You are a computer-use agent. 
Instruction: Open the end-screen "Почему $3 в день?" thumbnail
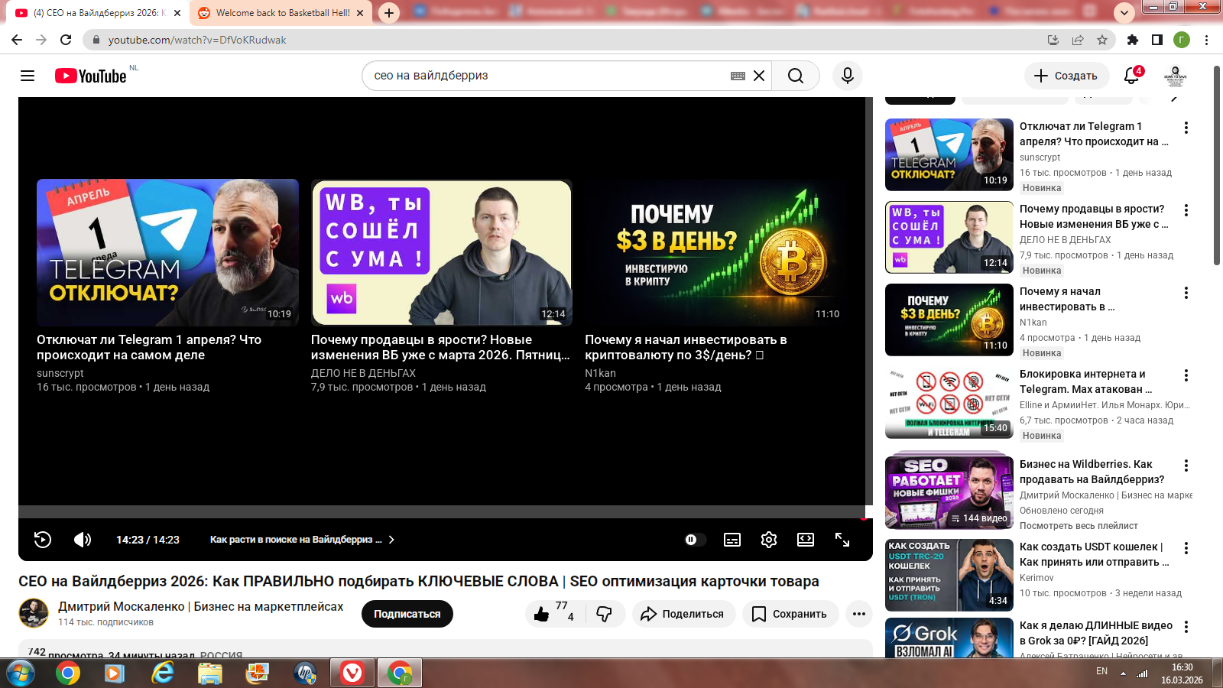pyautogui.click(x=715, y=252)
